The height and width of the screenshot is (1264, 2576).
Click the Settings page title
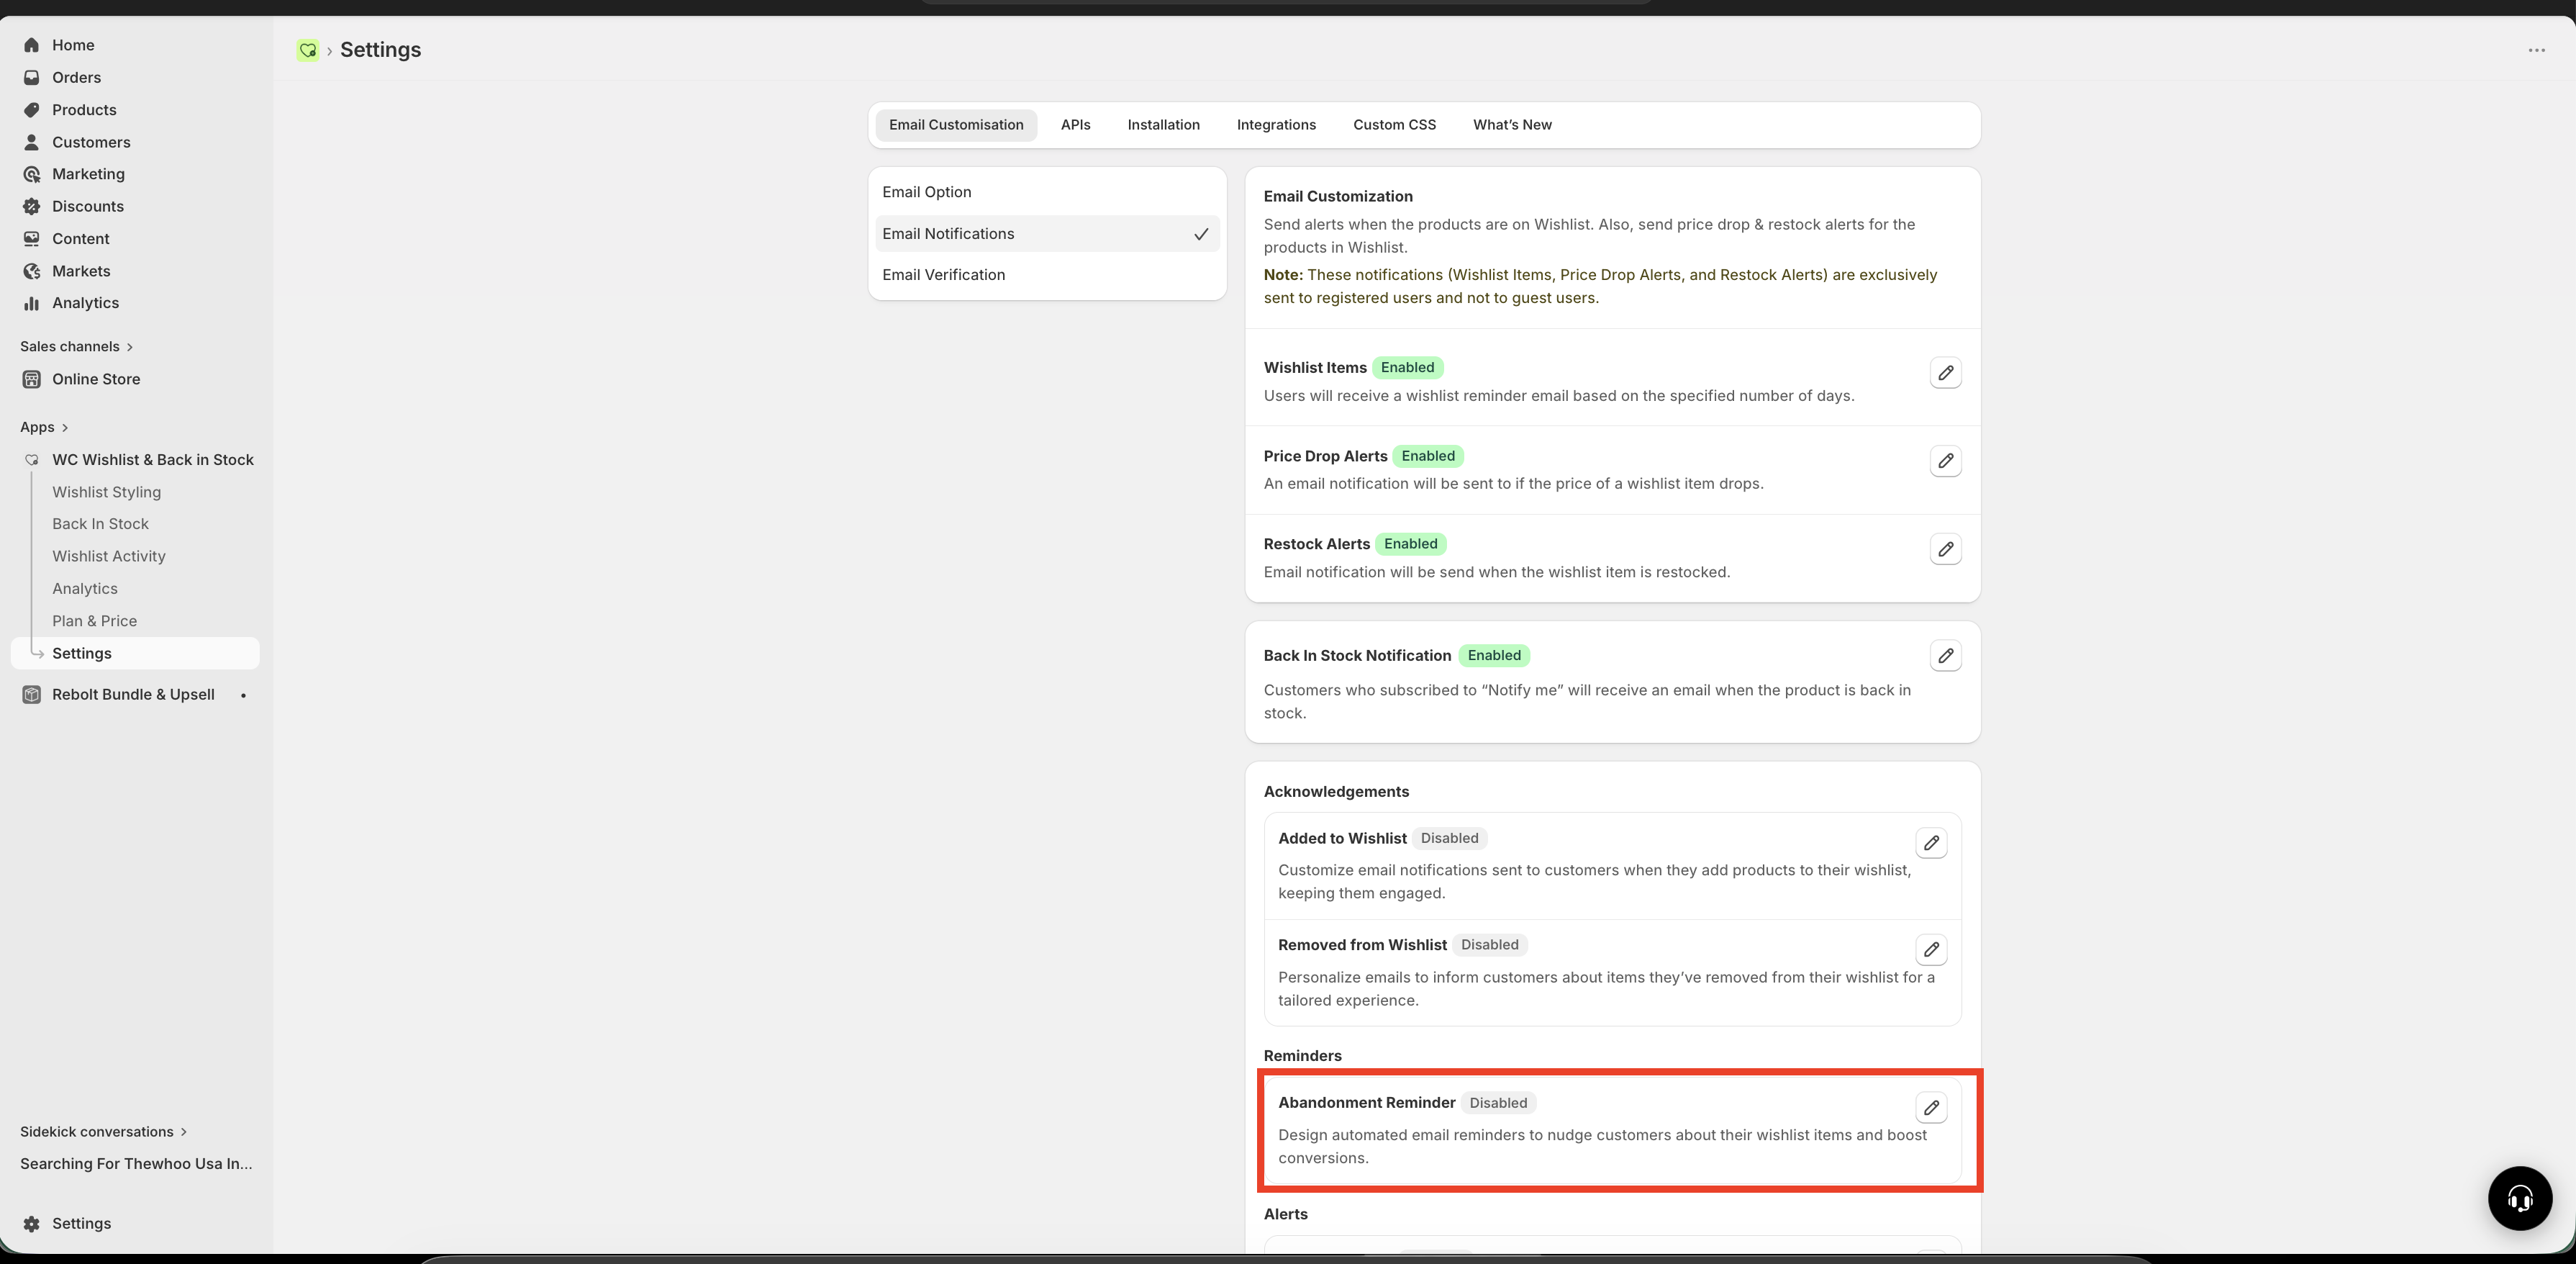380,50
